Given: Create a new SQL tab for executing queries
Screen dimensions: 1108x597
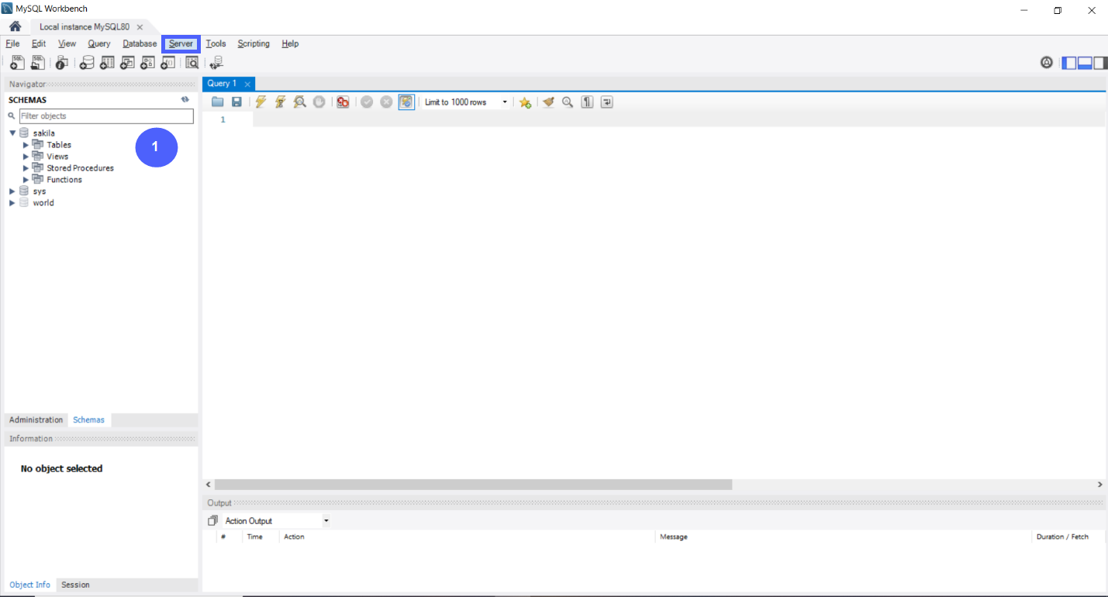Looking at the screenshot, I should point(16,62).
